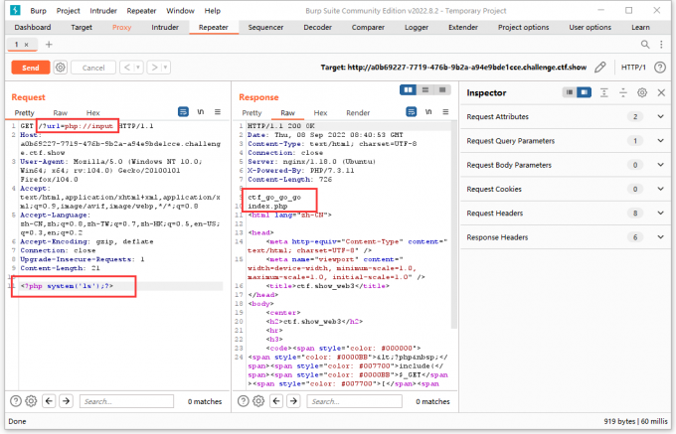Edit target with the pencil icon
676x434 pixels.
(600, 68)
